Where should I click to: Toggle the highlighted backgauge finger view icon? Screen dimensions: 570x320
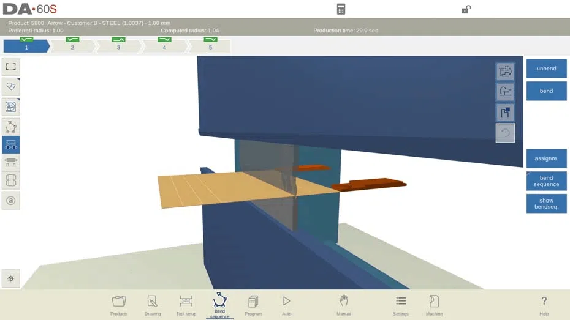click(x=11, y=145)
